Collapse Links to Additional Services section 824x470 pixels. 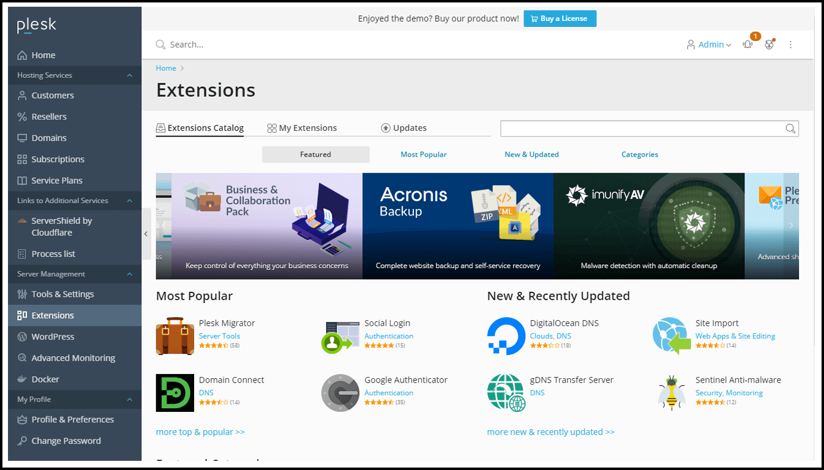tap(129, 201)
